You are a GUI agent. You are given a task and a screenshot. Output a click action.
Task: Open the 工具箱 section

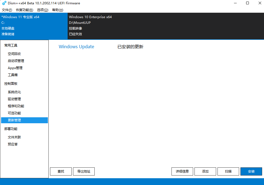(13, 75)
